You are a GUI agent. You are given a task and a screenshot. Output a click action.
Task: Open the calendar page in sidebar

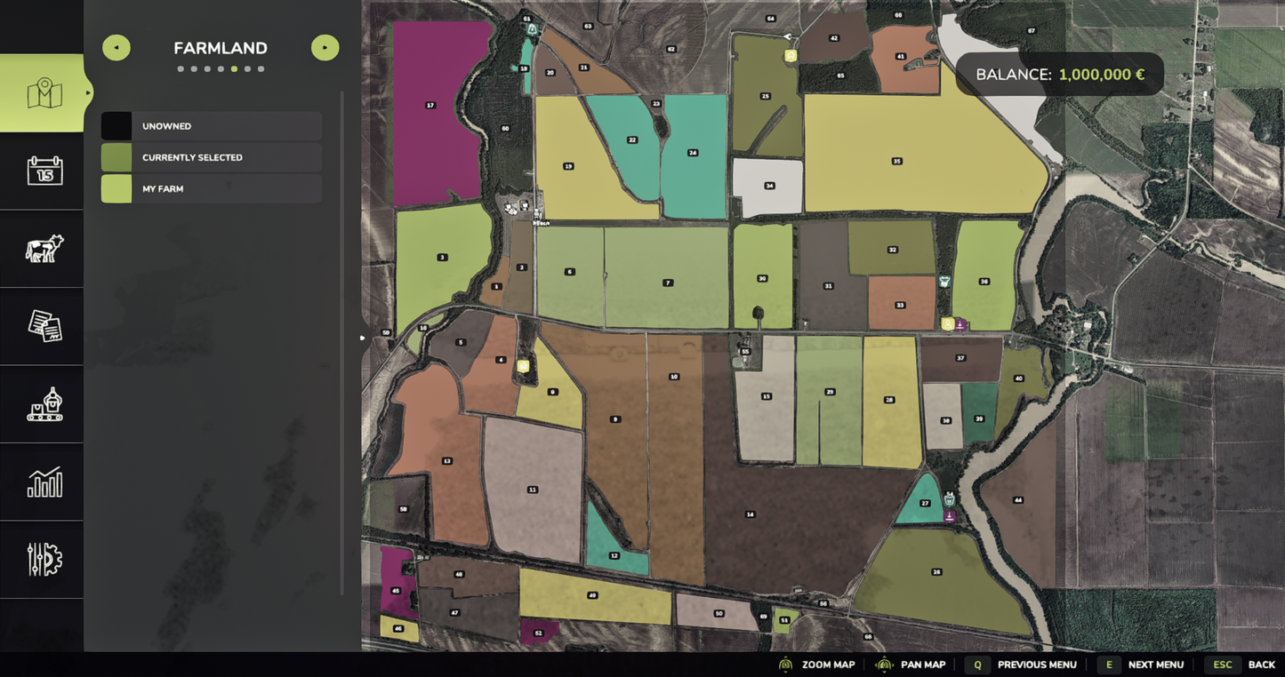click(44, 171)
